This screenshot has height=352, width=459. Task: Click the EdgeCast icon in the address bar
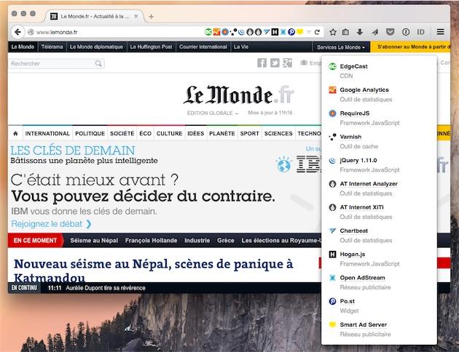tap(208, 32)
